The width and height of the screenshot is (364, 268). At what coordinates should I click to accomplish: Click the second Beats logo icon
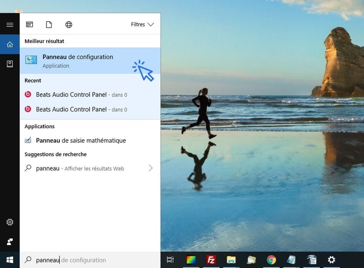click(28, 109)
